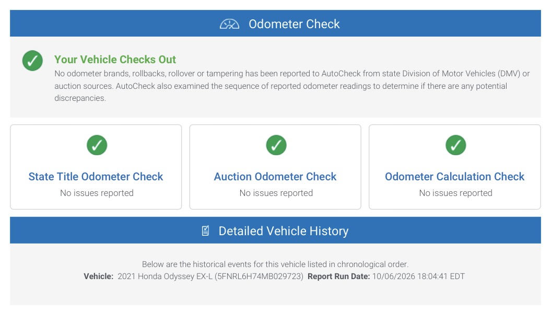Click the 'Below are the historical events' sentence

(x=275, y=264)
